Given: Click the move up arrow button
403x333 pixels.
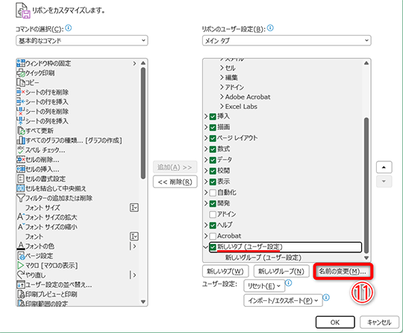Looking at the screenshot, I should click(384, 167).
